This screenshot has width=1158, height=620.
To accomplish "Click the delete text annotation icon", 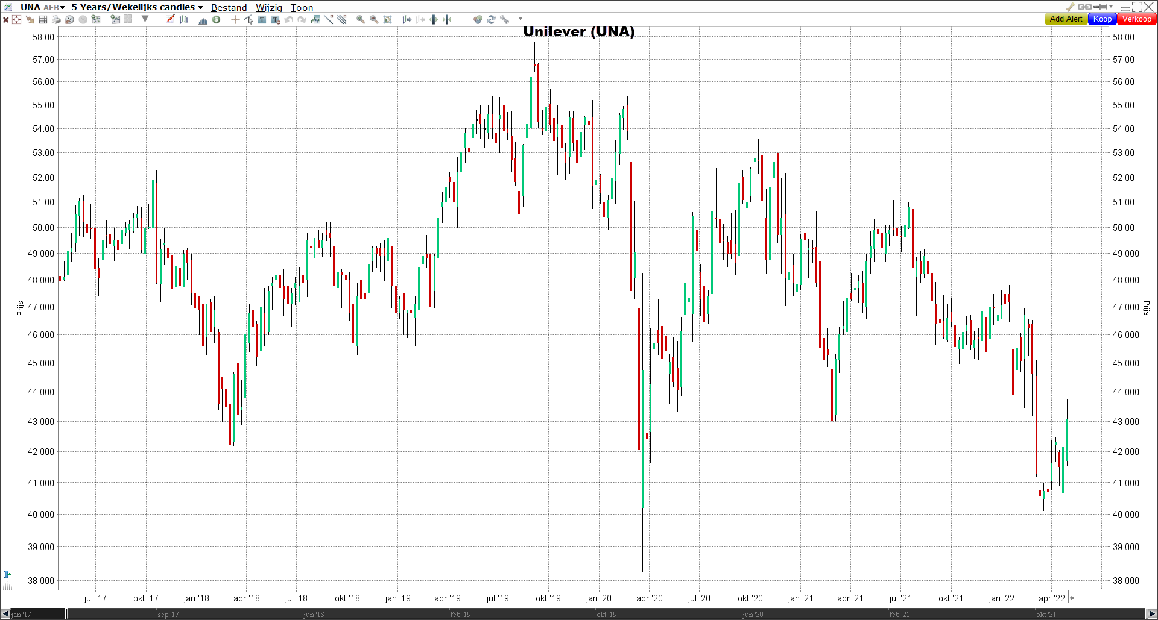I will pyautogui.click(x=275, y=20).
